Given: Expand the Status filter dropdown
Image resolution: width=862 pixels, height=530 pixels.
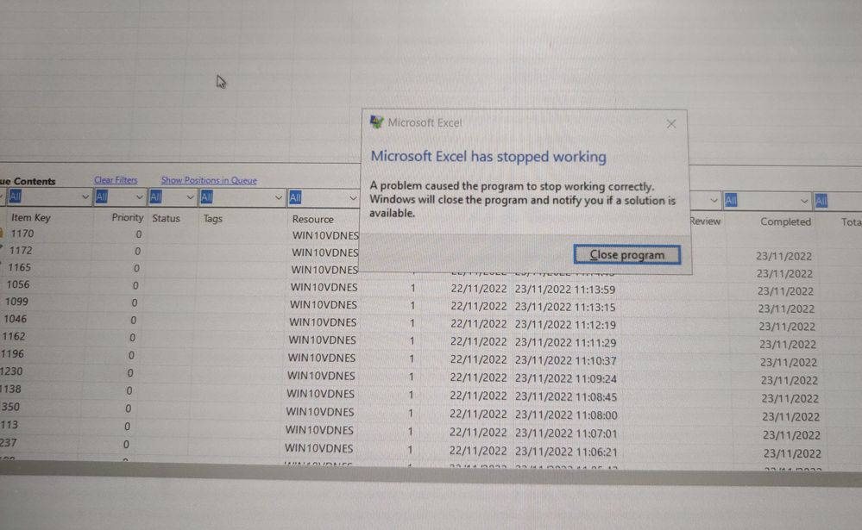Looking at the screenshot, I should point(190,197).
